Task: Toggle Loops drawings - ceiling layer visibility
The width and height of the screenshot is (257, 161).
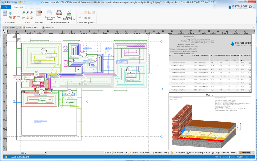Action: (x=213, y=153)
